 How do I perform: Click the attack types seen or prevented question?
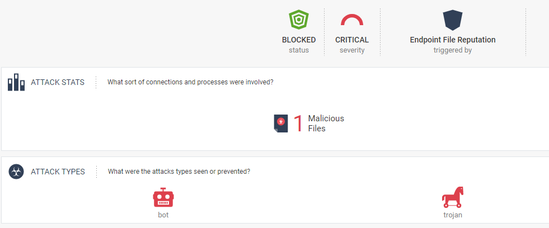tap(179, 172)
